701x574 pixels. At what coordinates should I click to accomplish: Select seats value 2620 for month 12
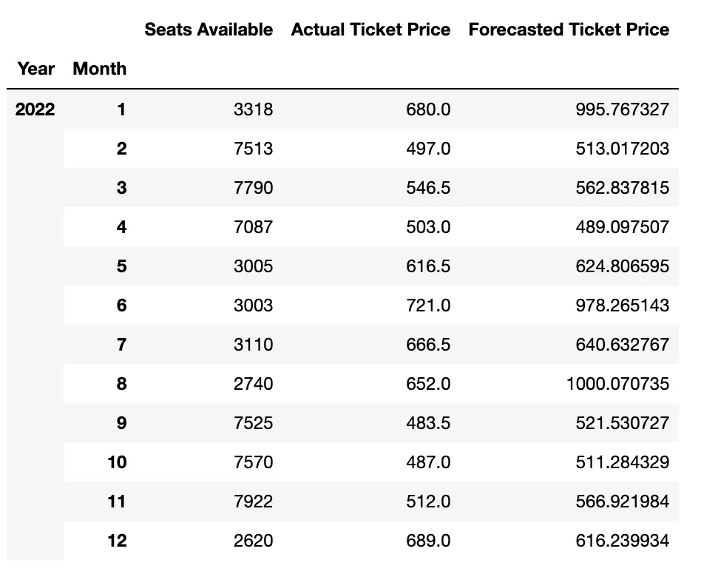click(x=253, y=541)
